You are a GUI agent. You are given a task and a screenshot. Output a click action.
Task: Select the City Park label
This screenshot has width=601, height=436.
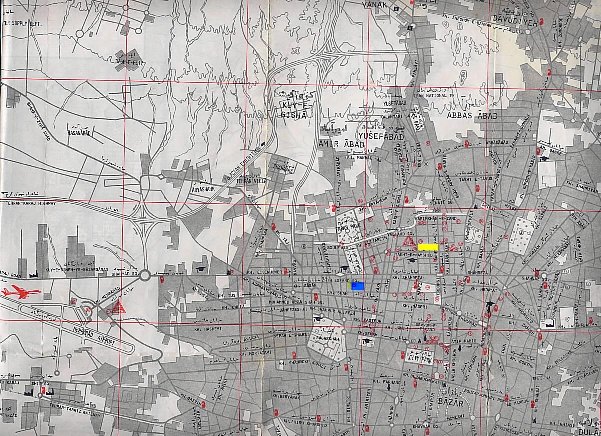click(x=420, y=358)
